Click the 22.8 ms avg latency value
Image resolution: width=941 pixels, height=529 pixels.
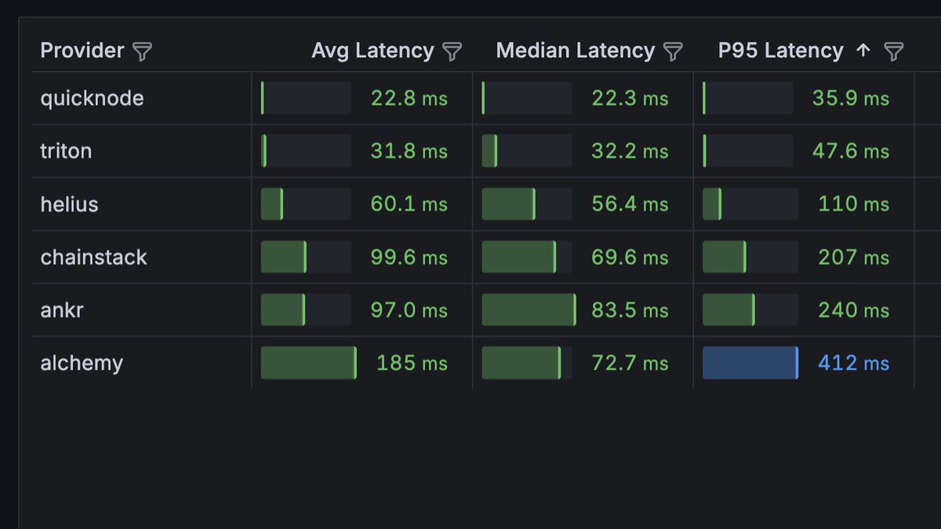pyautogui.click(x=409, y=99)
